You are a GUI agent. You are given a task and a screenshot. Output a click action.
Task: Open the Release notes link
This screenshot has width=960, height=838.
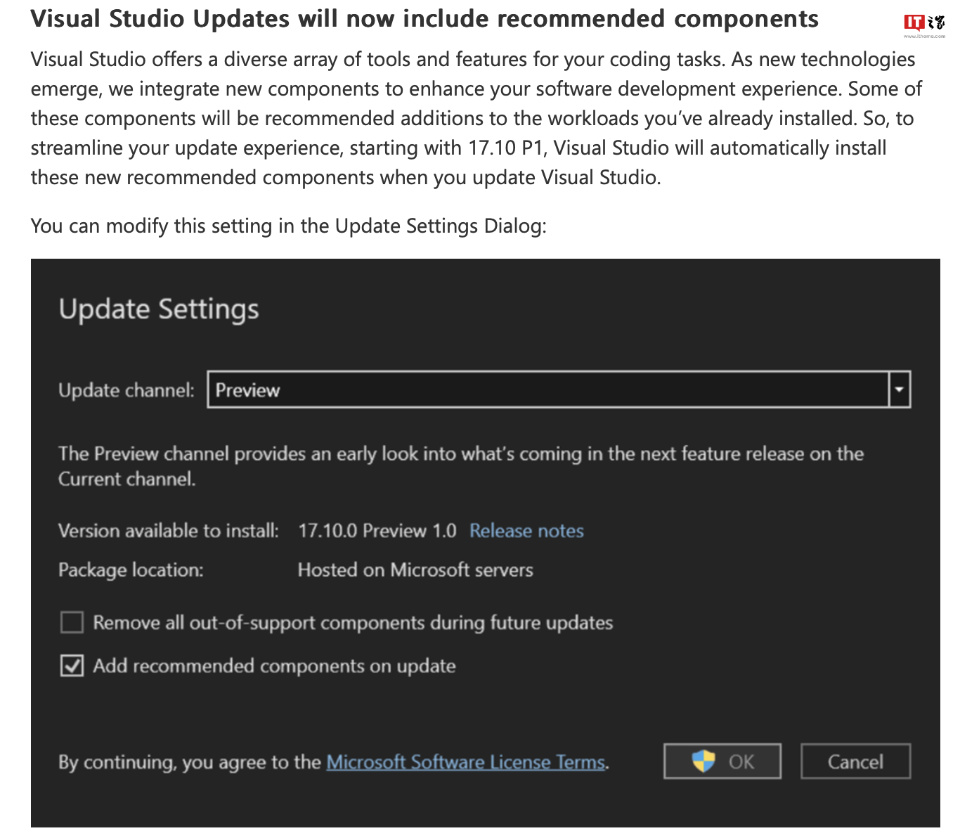coord(526,531)
